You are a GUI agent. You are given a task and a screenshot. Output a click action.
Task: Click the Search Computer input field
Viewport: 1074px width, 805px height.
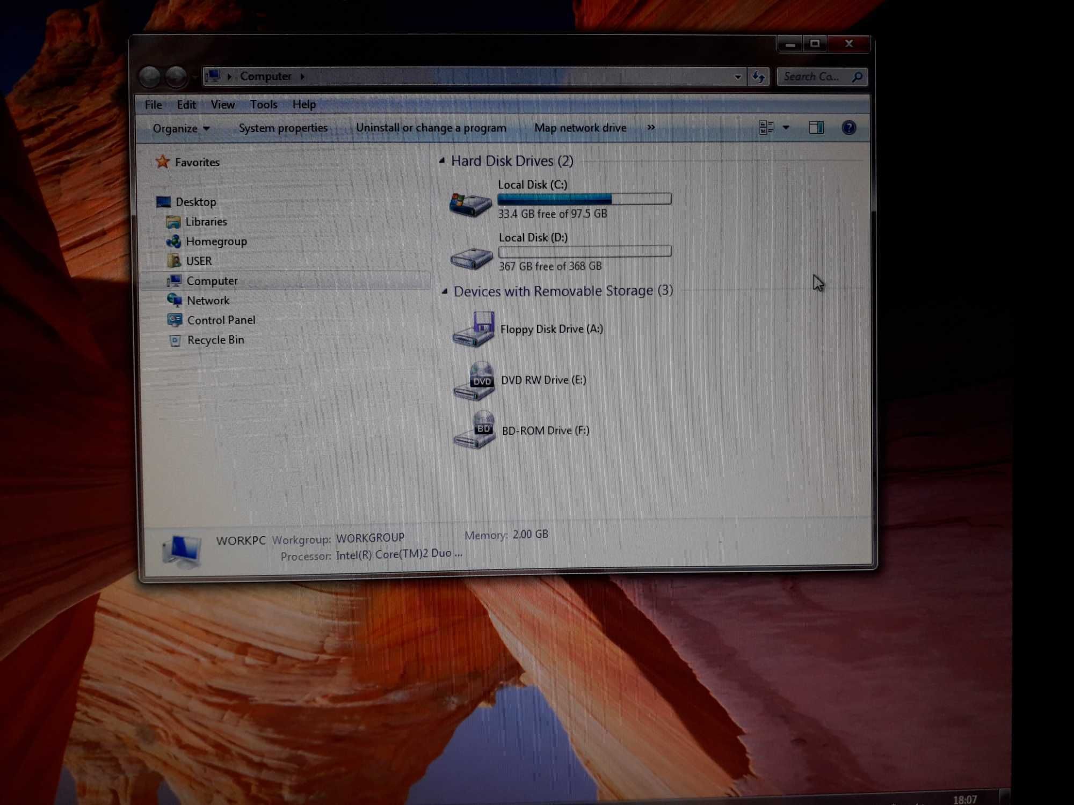point(818,76)
